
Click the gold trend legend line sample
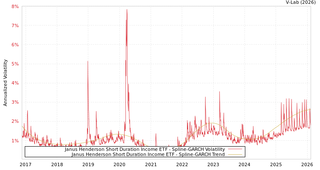coord(235,154)
